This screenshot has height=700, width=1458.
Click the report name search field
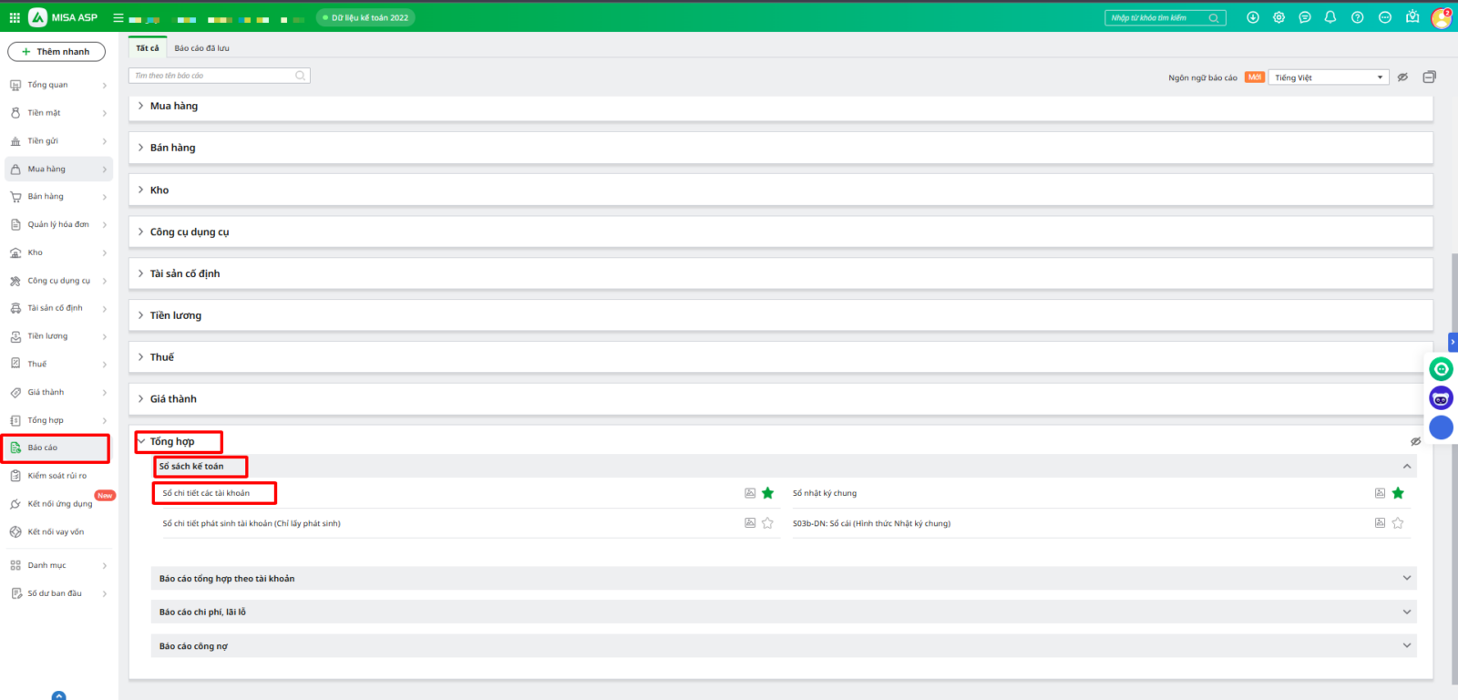tap(214, 76)
